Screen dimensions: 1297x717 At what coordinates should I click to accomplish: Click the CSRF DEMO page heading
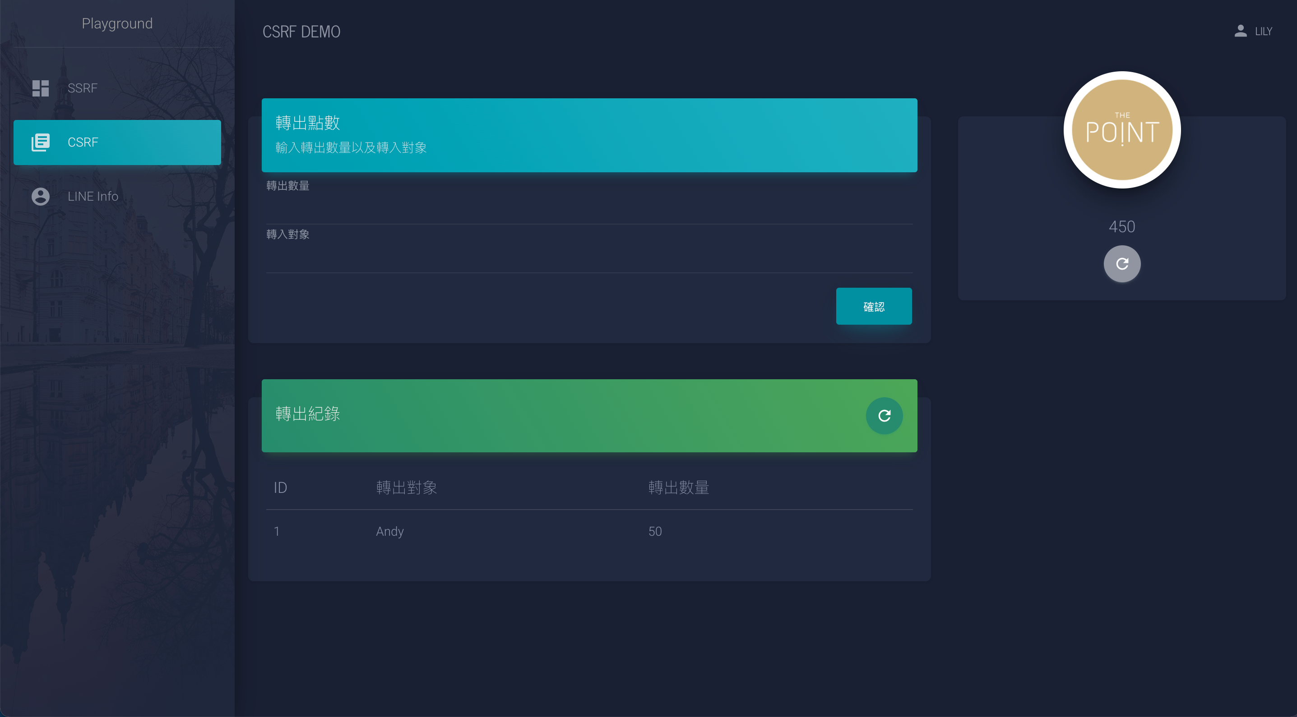(301, 32)
